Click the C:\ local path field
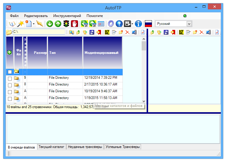227x162 pixels. 39,32
